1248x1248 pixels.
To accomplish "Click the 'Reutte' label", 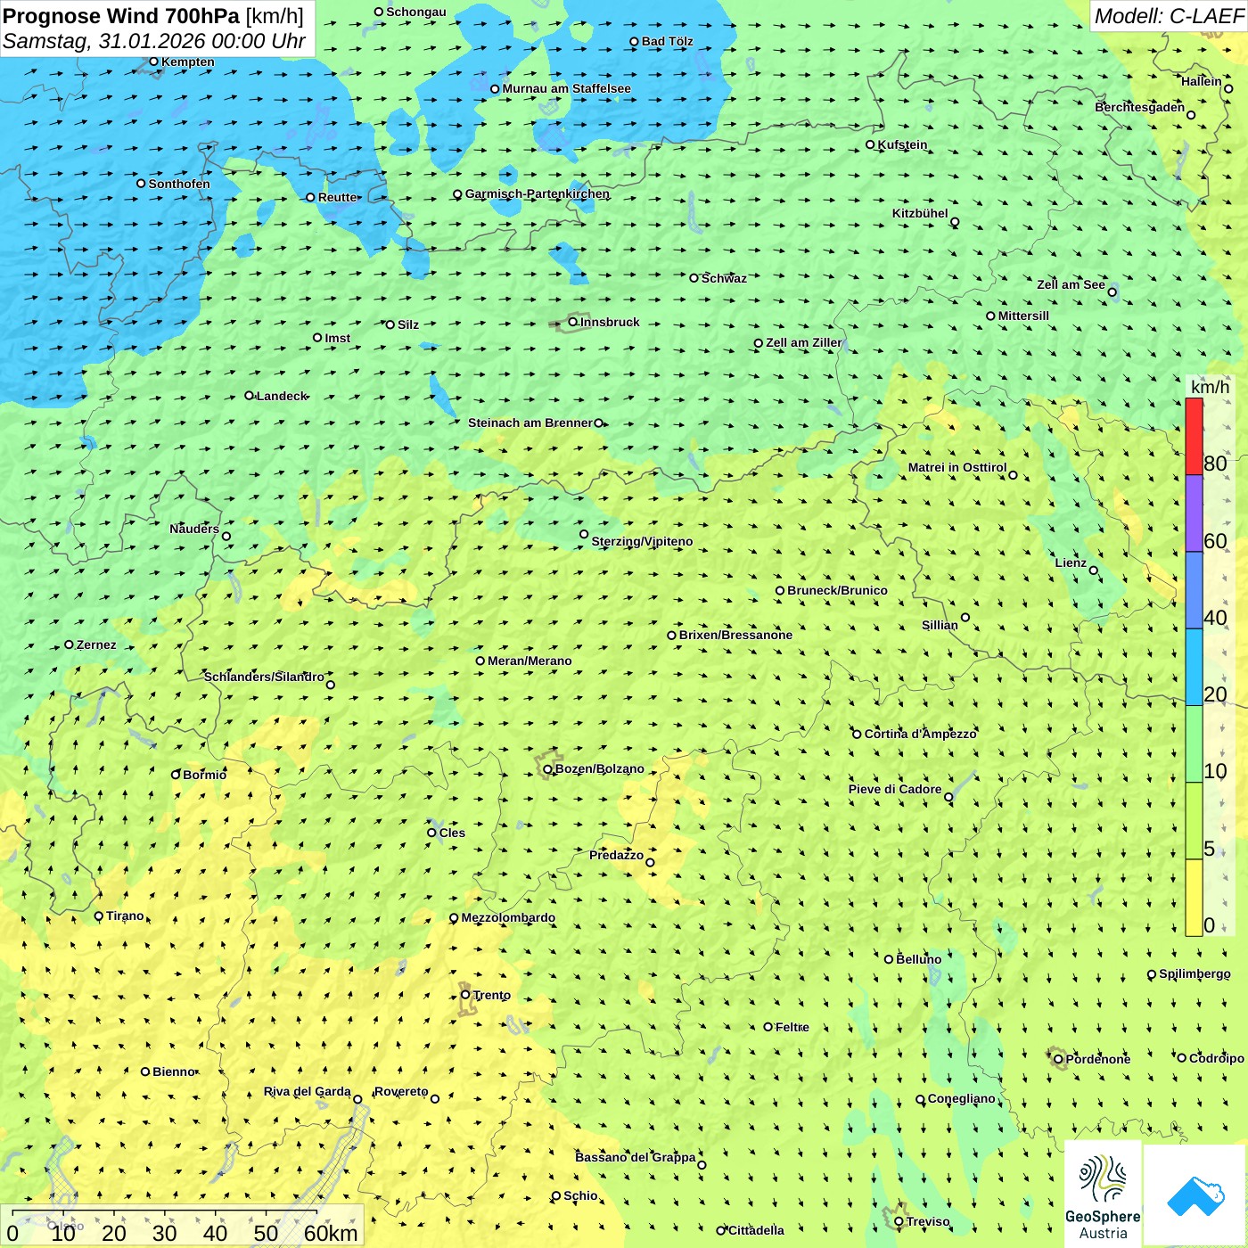I will (x=338, y=197).
